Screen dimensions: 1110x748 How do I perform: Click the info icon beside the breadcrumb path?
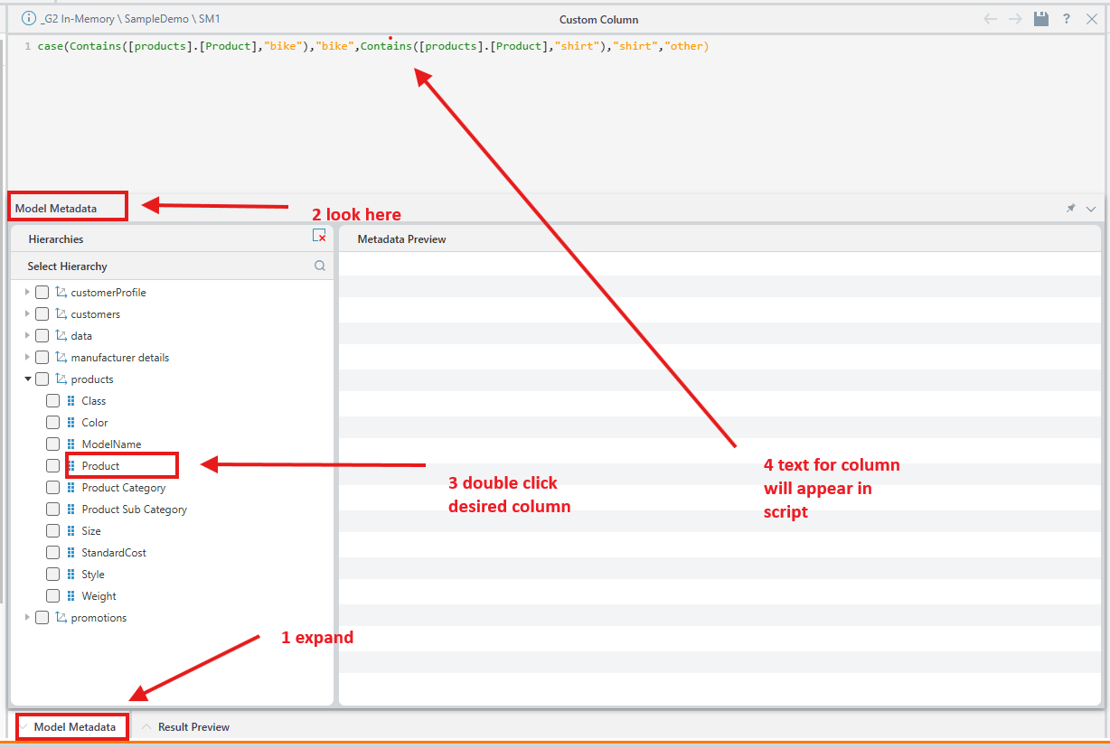(x=28, y=19)
